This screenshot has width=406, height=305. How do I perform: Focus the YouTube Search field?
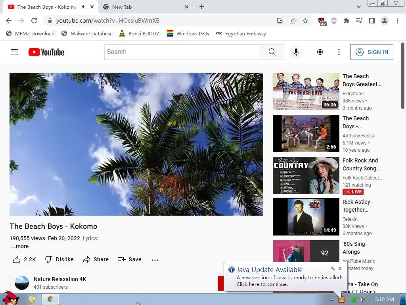coord(182,52)
